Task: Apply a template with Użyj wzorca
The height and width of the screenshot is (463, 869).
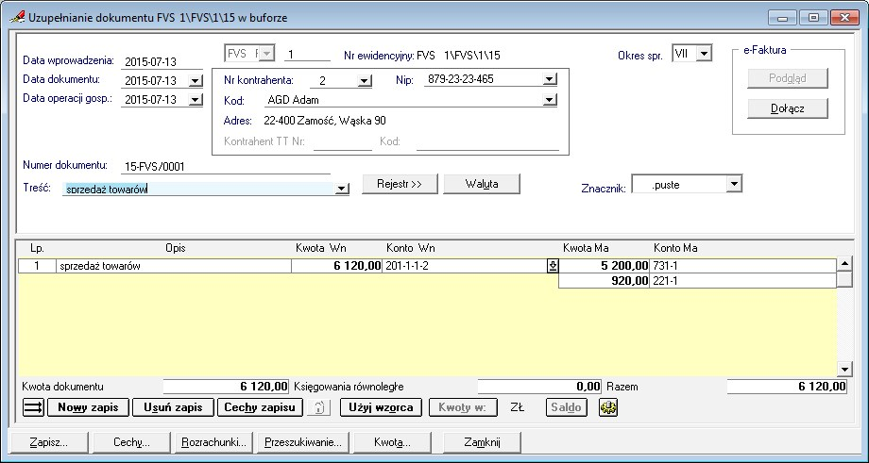Action: pyautogui.click(x=381, y=407)
